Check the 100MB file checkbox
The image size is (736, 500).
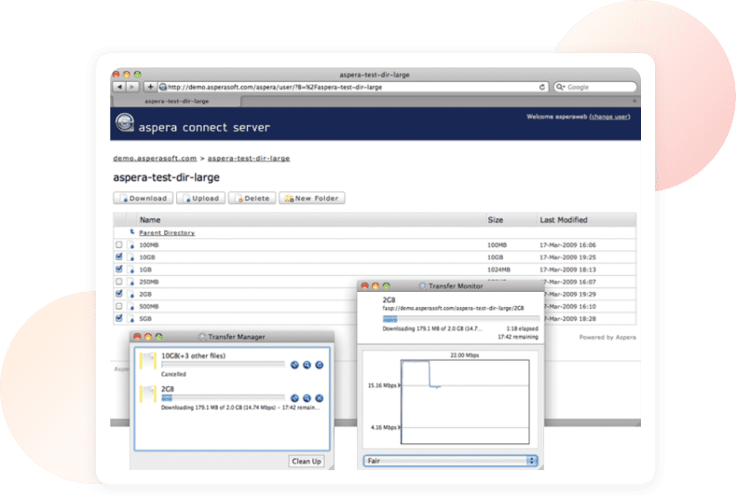click(118, 245)
